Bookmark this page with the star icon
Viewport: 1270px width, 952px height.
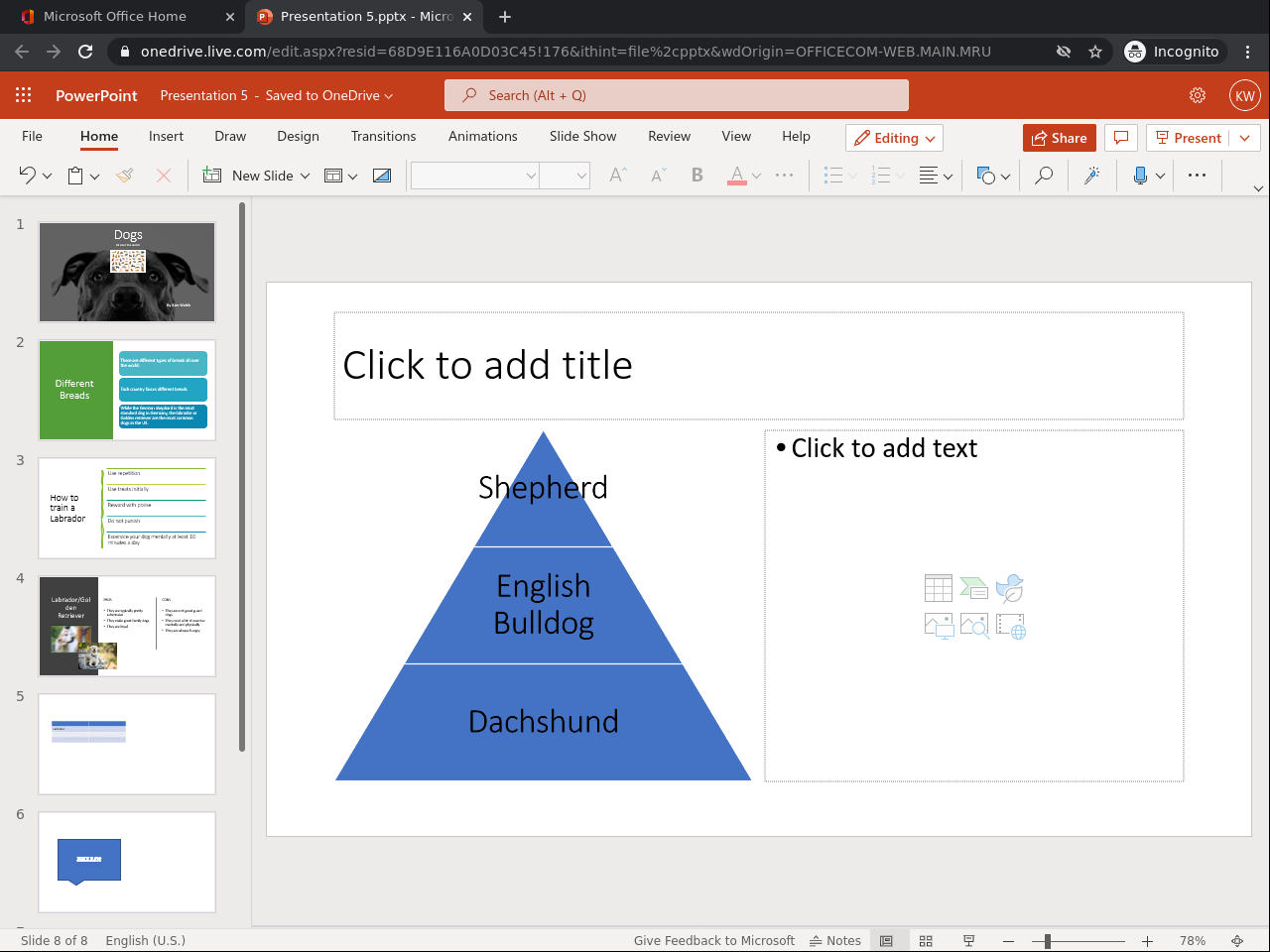[x=1095, y=52]
